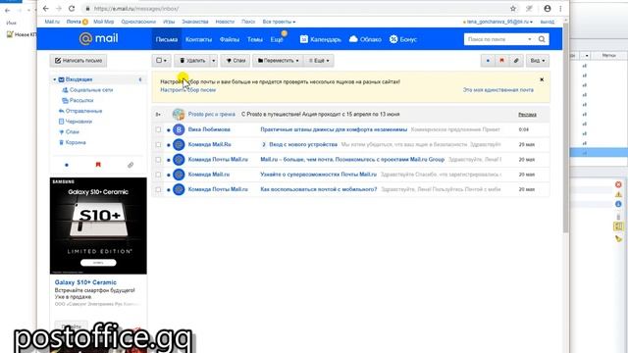Open the account email dropdown
Image resolution: width=628 pixels, height=353 pixels.
[x=498, y=22]
